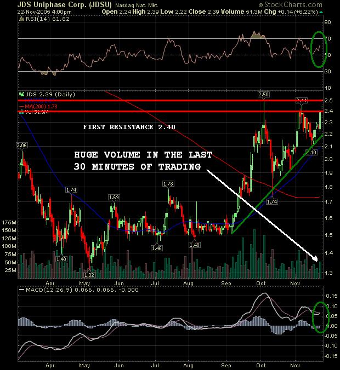The image size is (340, 370).
Task: Click the Apr month label under the MACD panel
Action: point(50,366)
